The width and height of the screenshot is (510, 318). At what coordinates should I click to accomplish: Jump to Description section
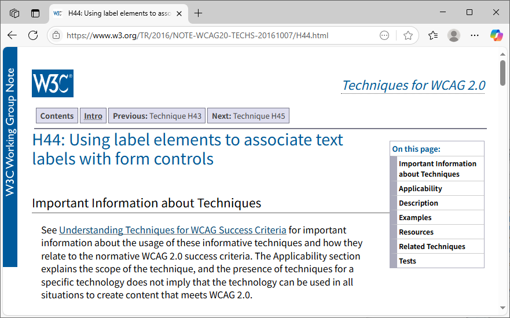point(419,203)
